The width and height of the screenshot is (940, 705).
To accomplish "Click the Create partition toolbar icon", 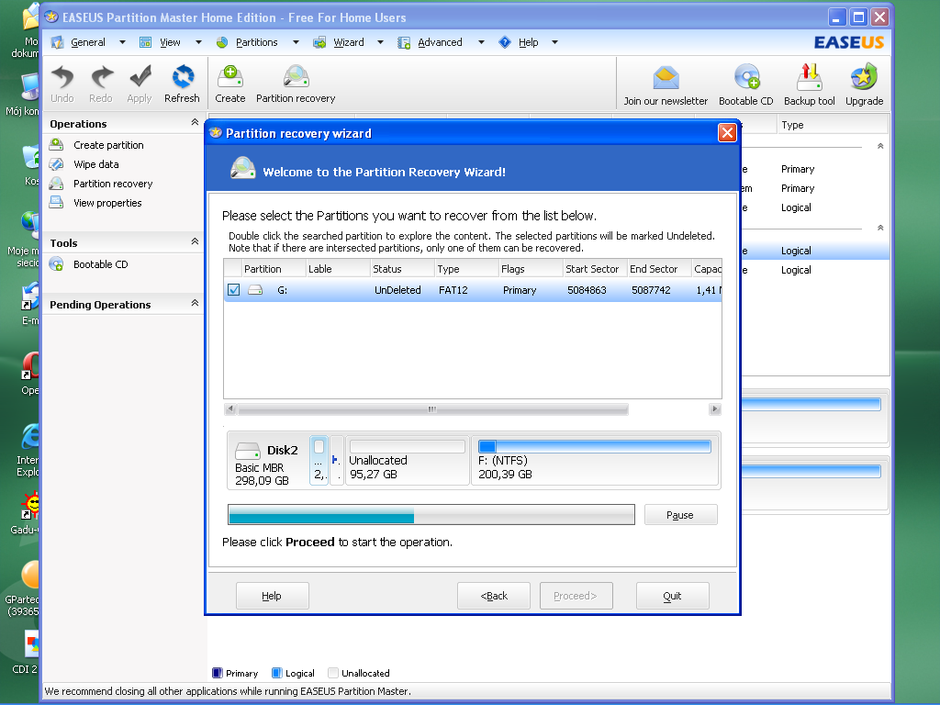I will click(x=230, y=77).
